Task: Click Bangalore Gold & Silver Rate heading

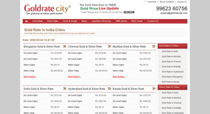Action: tap(42, 47)
